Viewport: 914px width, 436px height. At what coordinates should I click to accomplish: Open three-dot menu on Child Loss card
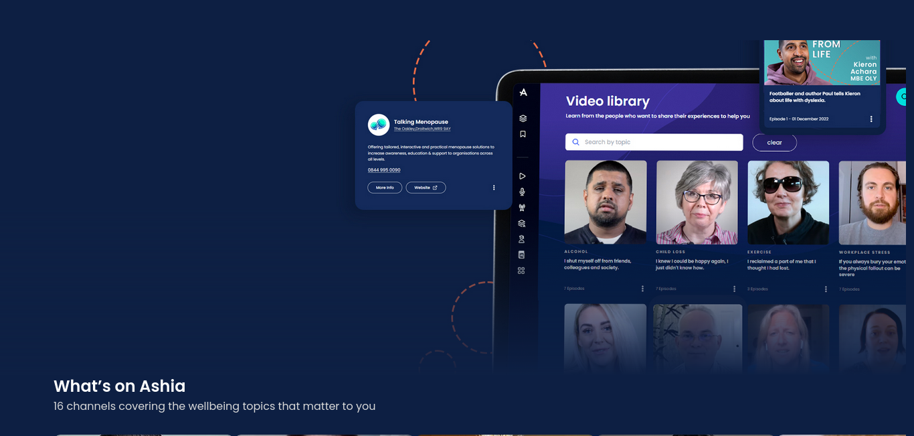tap(734, 289)
